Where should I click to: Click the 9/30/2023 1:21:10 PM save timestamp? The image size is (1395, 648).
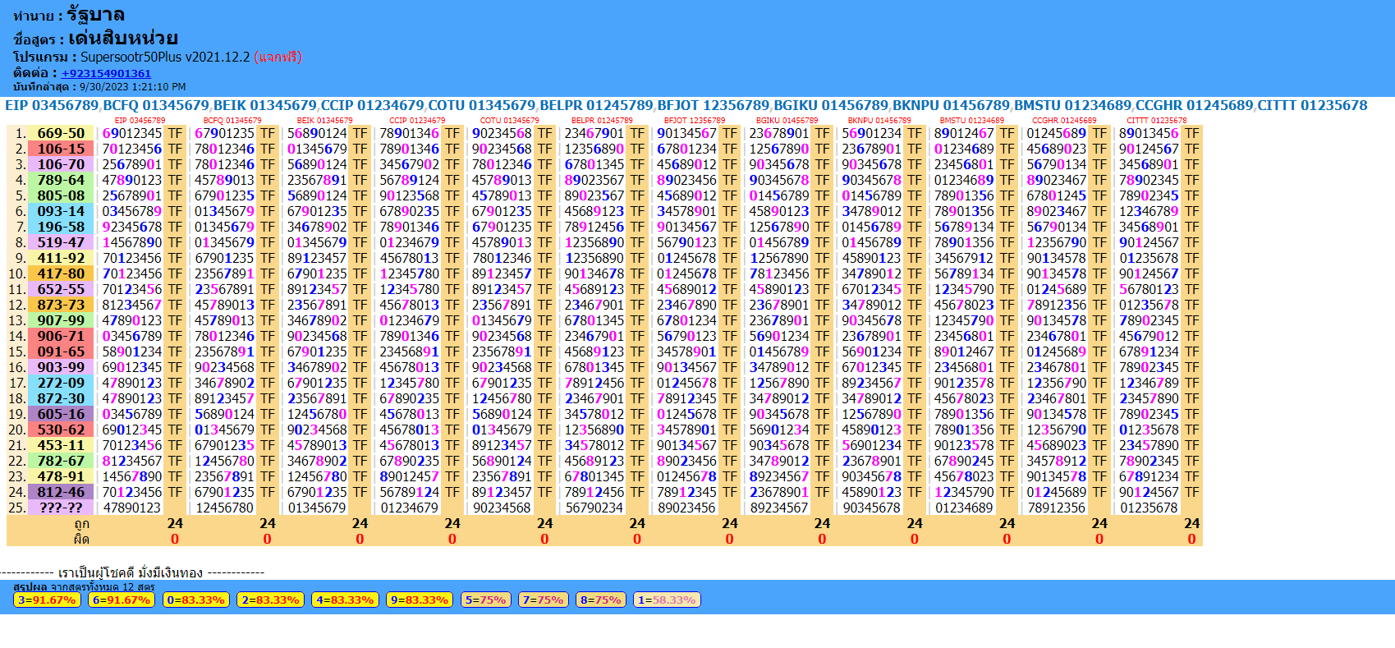132,86
